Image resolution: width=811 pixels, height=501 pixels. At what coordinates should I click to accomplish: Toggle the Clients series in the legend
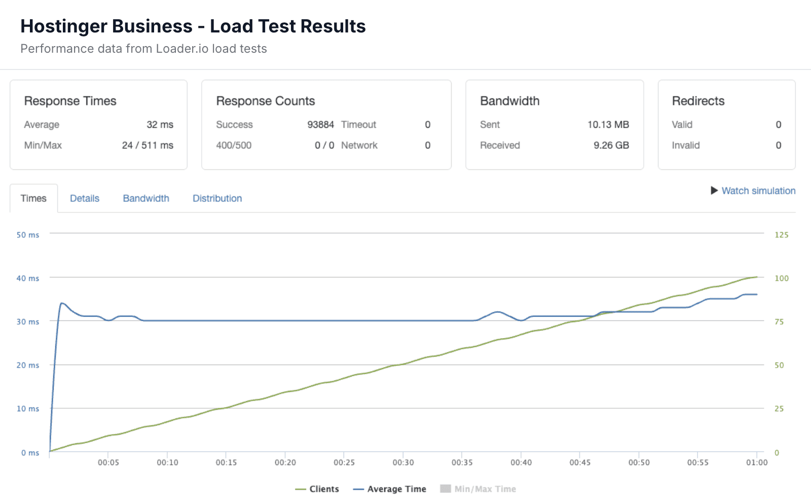click(324, 489)
